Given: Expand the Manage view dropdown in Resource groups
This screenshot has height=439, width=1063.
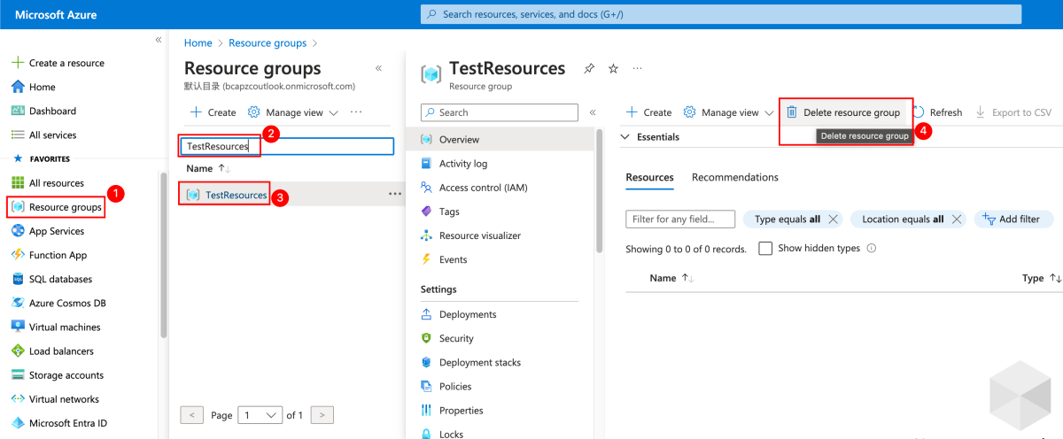Looking at the screenshot, I should tap(292, 112).
